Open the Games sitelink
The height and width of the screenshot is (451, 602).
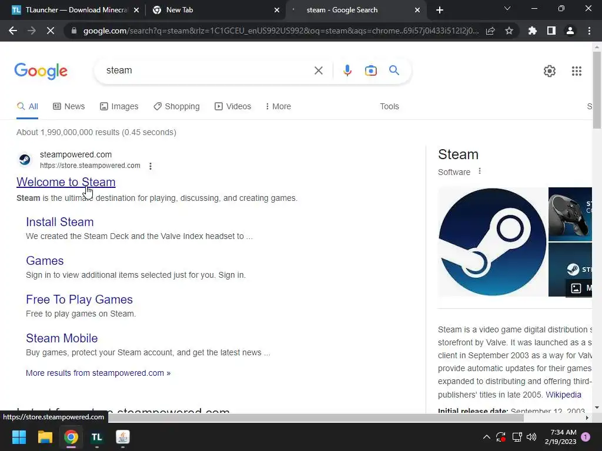pos(45,260)
